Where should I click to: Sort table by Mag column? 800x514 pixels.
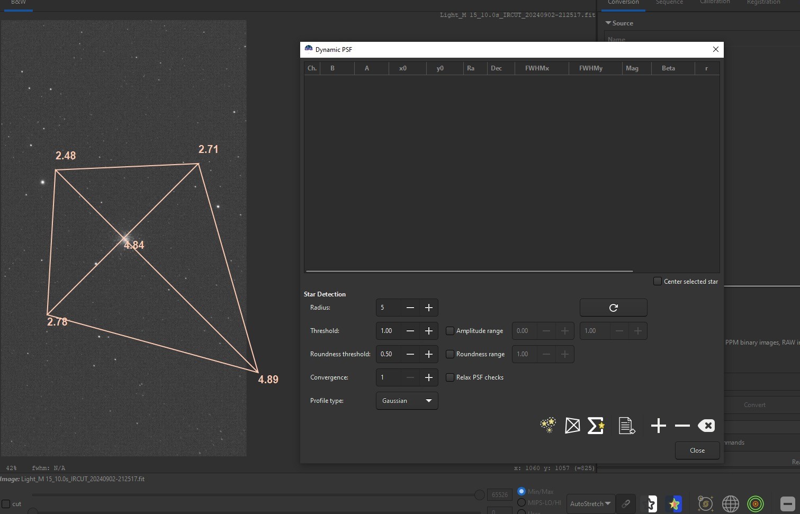[636, 68]
